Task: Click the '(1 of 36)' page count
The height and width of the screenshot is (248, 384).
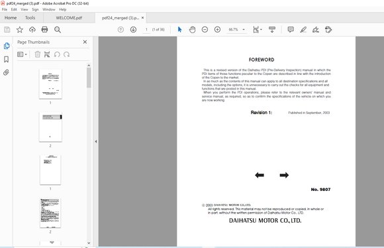Action: 158,29
